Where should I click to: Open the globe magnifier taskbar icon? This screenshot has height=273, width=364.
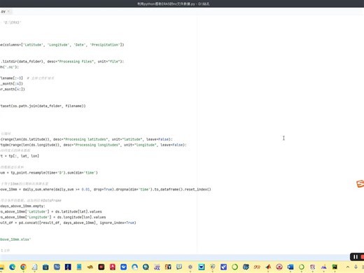pyautogui.click(x=146, y=267)
